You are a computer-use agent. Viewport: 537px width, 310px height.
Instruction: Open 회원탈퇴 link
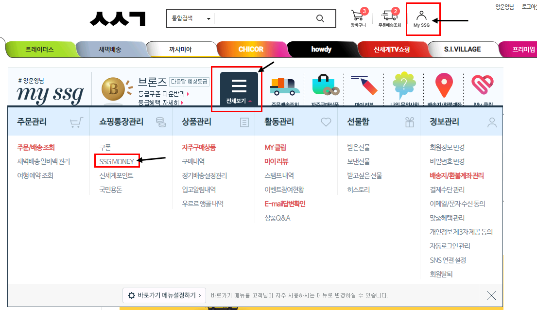[441, 274]
